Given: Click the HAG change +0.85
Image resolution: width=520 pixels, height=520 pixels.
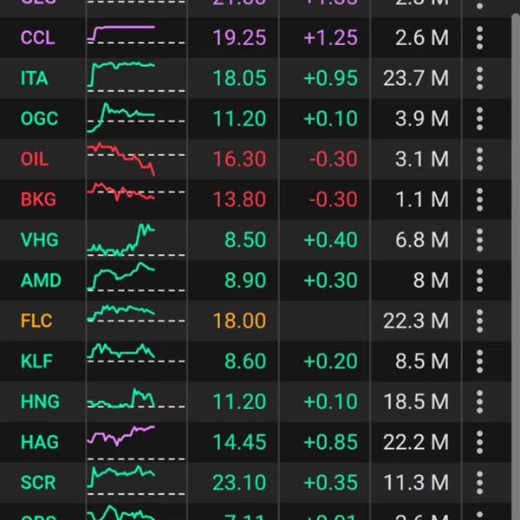Looking at the screenshot, I should pos(331,442).
